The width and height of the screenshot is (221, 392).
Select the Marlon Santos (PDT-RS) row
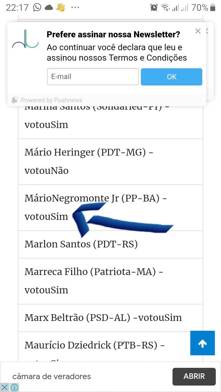click(x=110, y=244)
